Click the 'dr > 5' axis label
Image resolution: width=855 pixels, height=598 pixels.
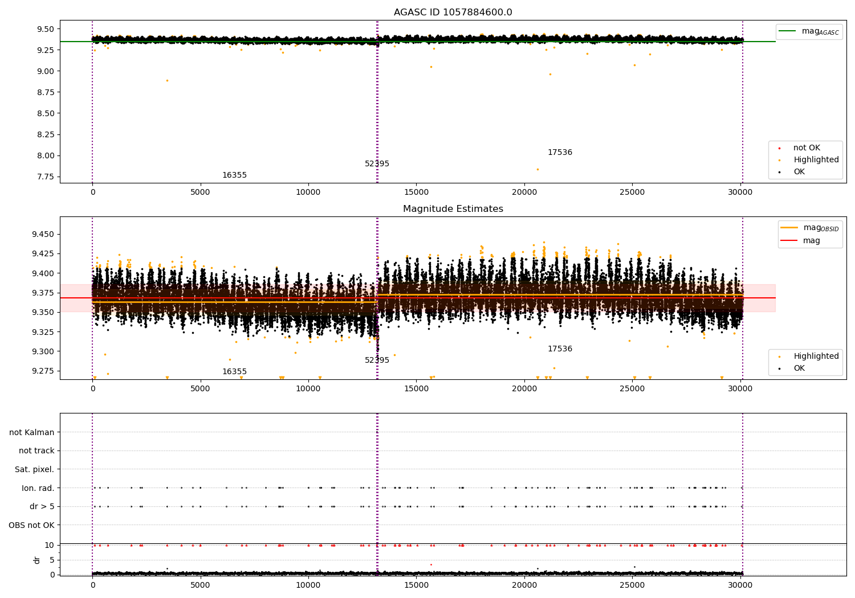(42, 507)
